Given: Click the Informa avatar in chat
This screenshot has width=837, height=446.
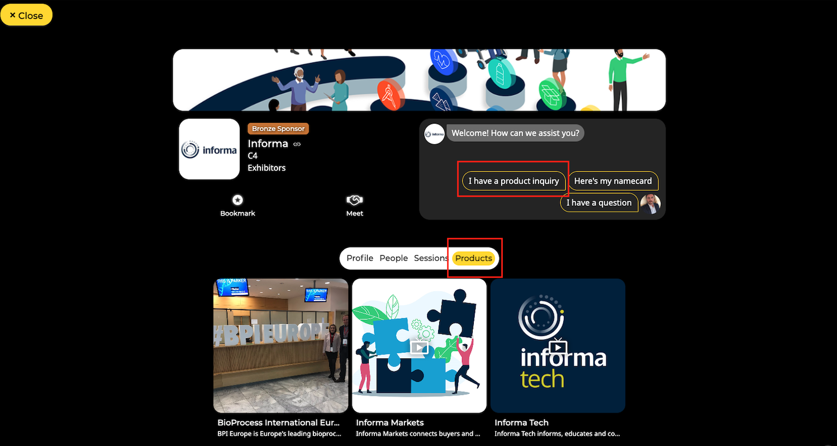Looking at the screenshot, I should tap(434, 134).
